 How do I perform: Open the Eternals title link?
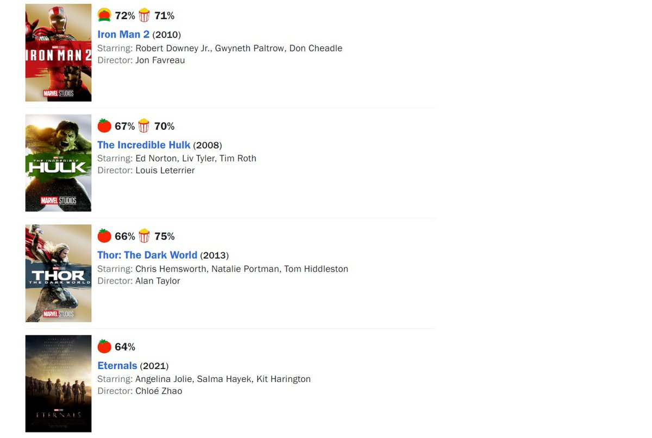click(117, 366)
